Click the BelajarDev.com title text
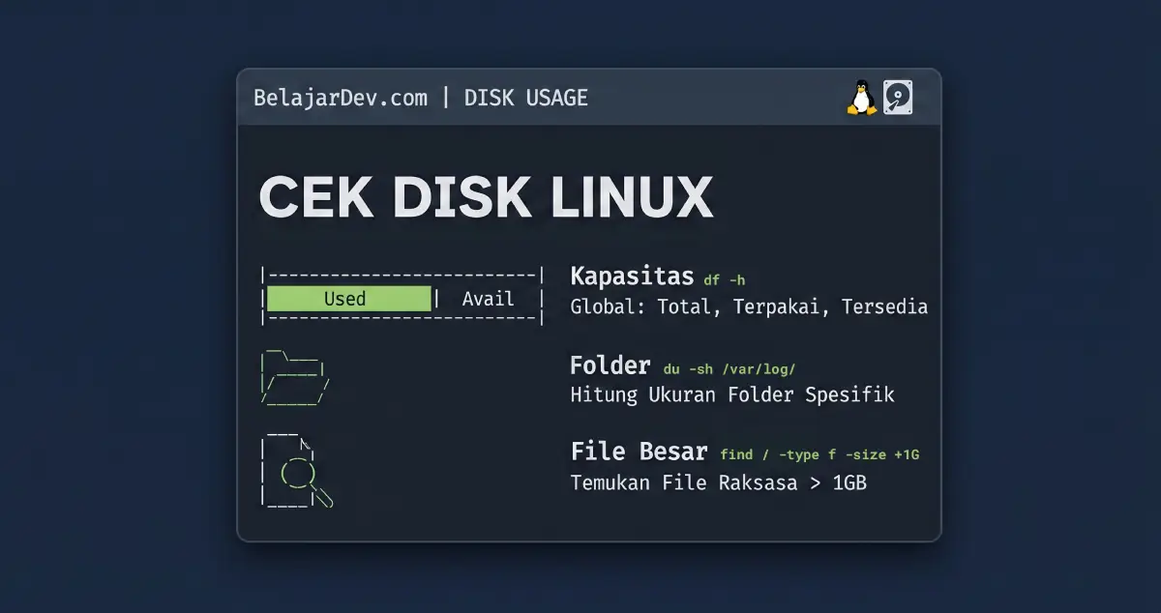 click(341, 98)
